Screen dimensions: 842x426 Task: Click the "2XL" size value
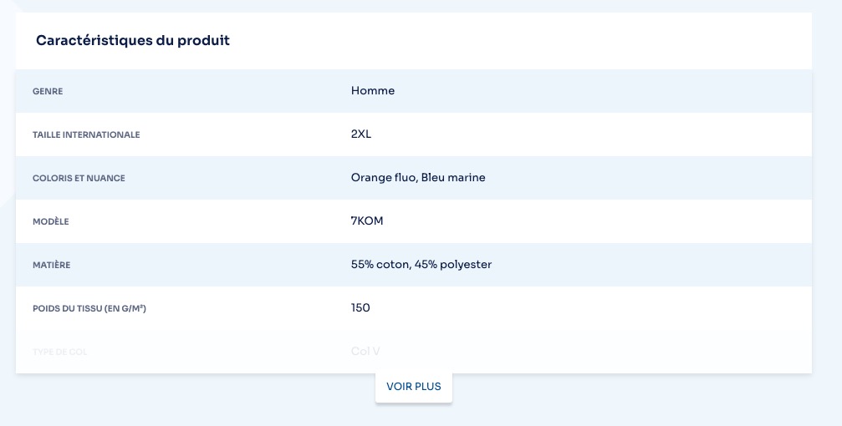(361, 134)
